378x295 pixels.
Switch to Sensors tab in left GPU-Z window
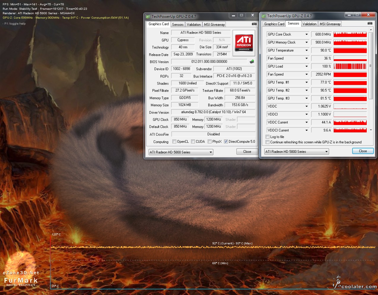pyautogui.click(x=178, y=25)
